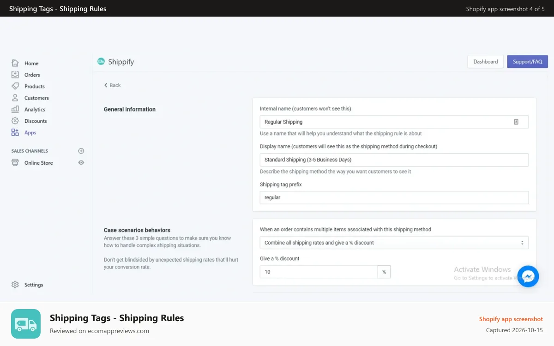Click the Shippify logo icon
The height and width of the screenshot is (346, 554).
tap(101, 61)
